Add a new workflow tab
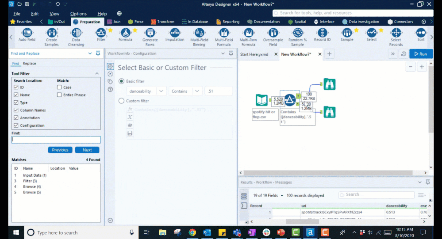This screenshot has width=442, height=239. tap(329, 54)
